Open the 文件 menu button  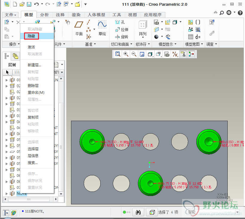(x=10, y=15)
